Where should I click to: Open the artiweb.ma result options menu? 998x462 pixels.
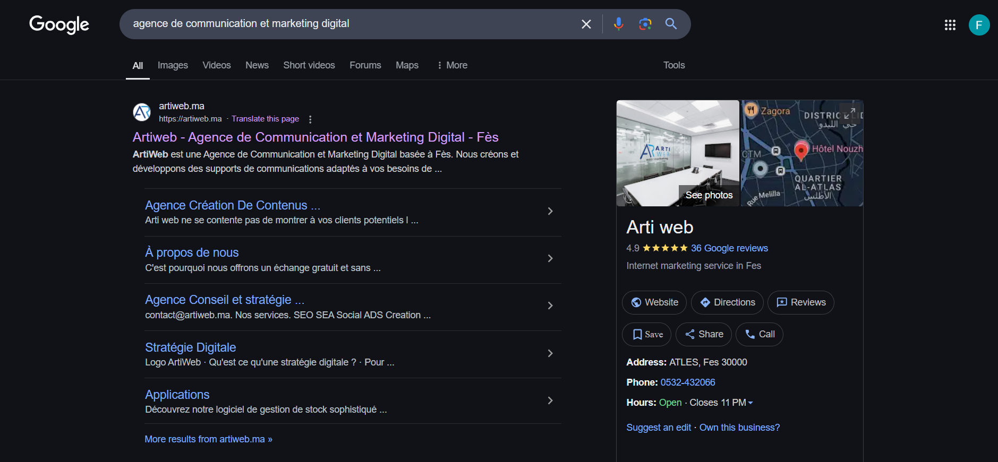(310, 119)
